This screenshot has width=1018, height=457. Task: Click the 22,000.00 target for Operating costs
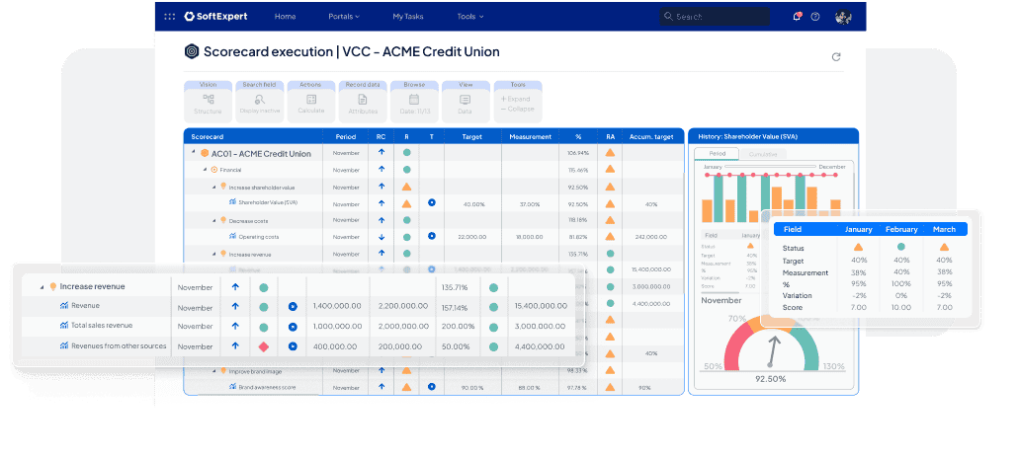(472, 237)
